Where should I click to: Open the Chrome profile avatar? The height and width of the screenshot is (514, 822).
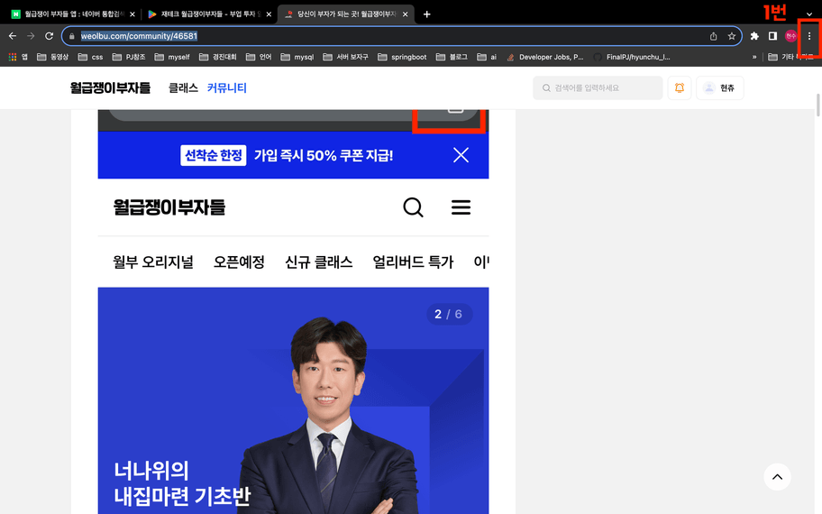[x=790, y=36]
